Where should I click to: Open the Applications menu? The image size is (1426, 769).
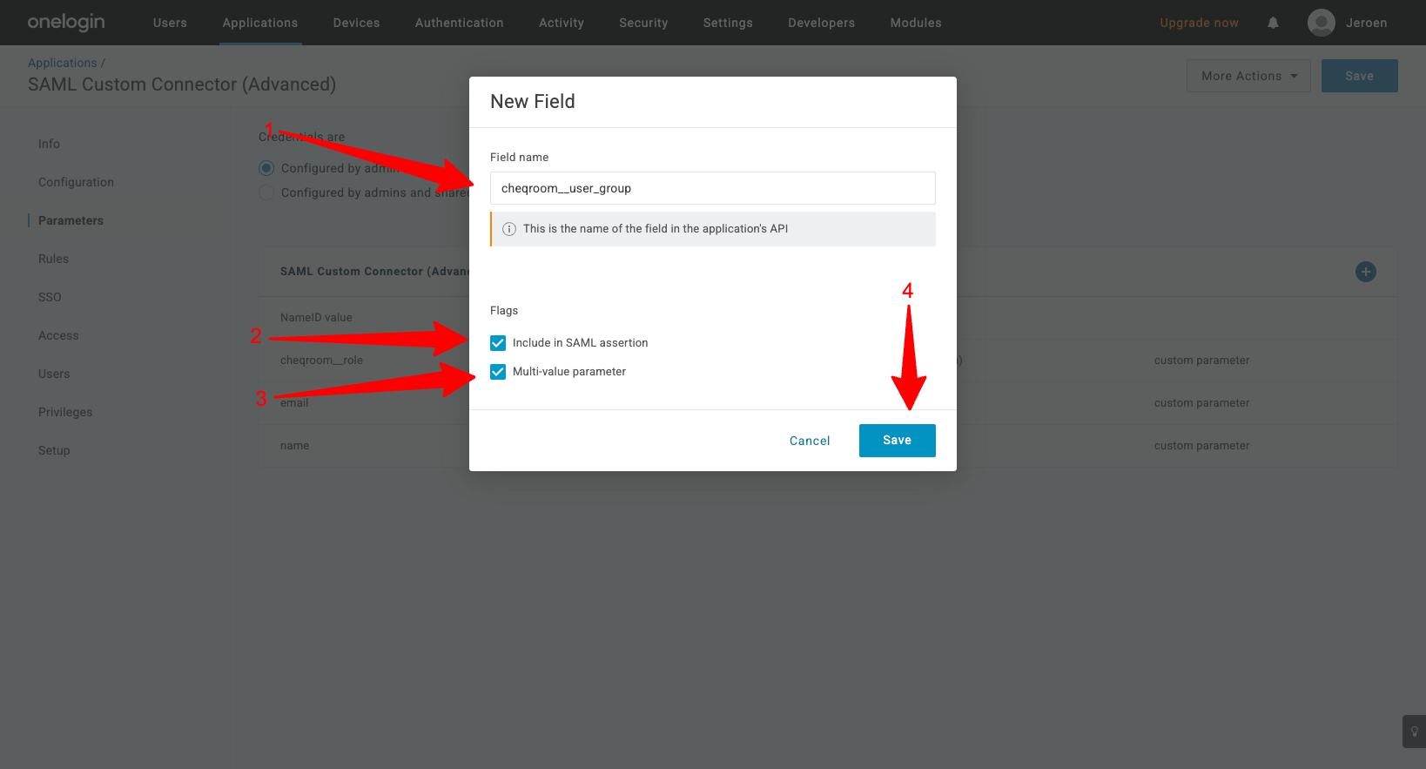259,23
